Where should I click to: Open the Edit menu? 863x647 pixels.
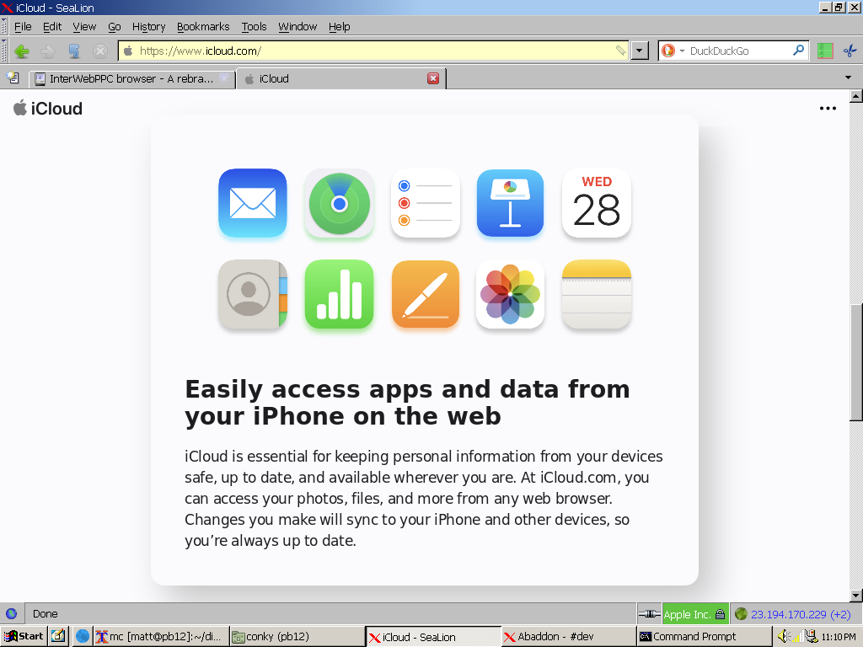[52, 26]
